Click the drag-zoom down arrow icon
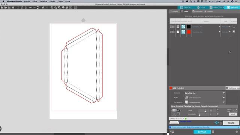The width and height of the screenshot is (240, 135). pos(63,7)
